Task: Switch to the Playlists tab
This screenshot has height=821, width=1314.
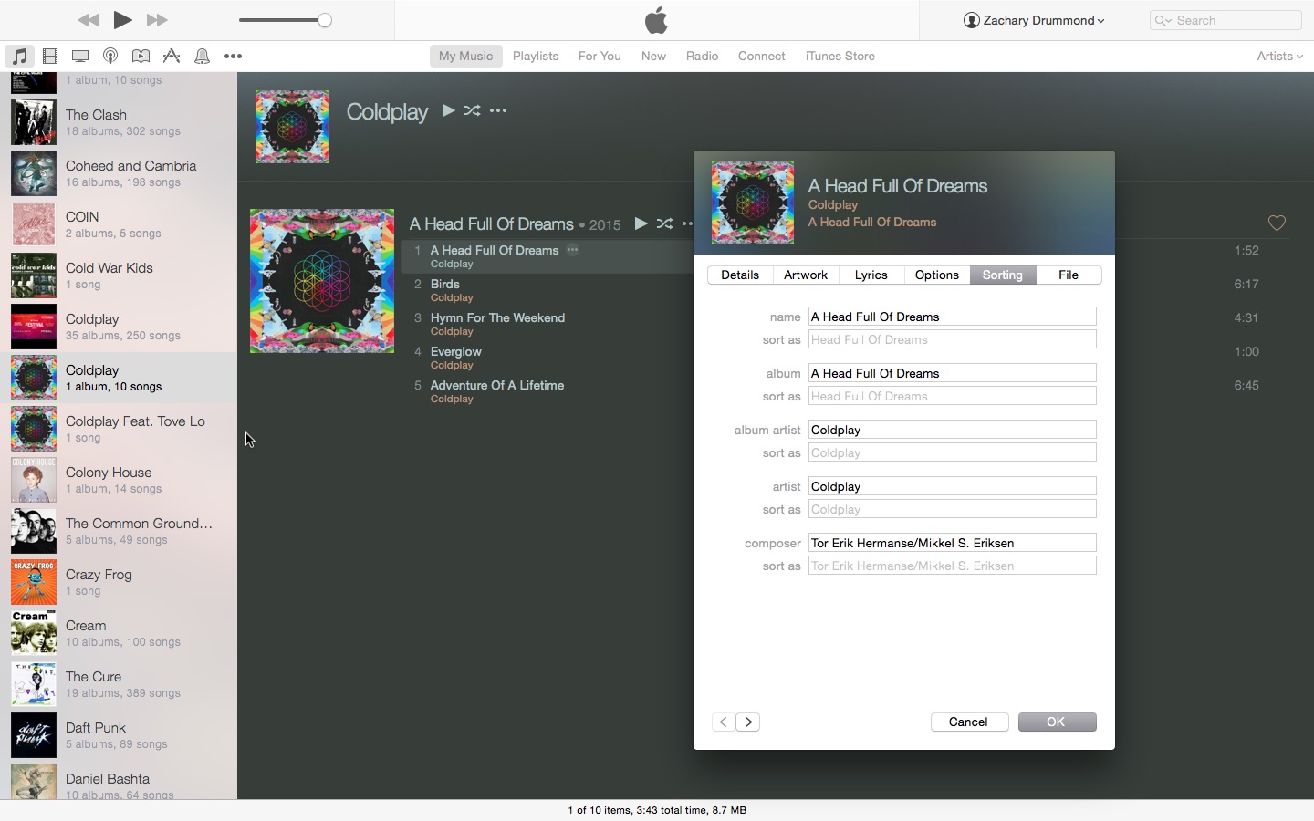Action: pos(536,56)
